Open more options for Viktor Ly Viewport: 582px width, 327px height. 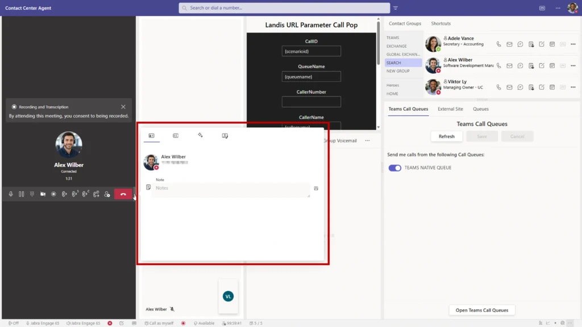pos(573,87)
